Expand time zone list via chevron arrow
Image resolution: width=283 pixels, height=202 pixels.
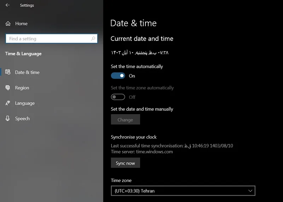250,191
